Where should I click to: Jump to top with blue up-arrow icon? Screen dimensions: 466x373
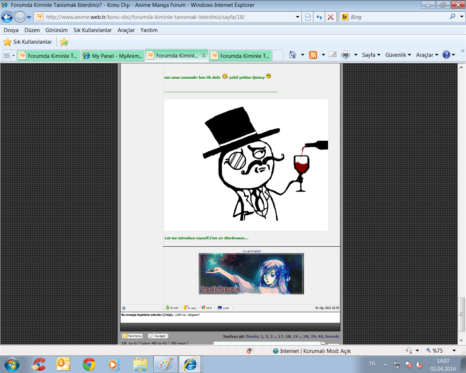(124, 308)
